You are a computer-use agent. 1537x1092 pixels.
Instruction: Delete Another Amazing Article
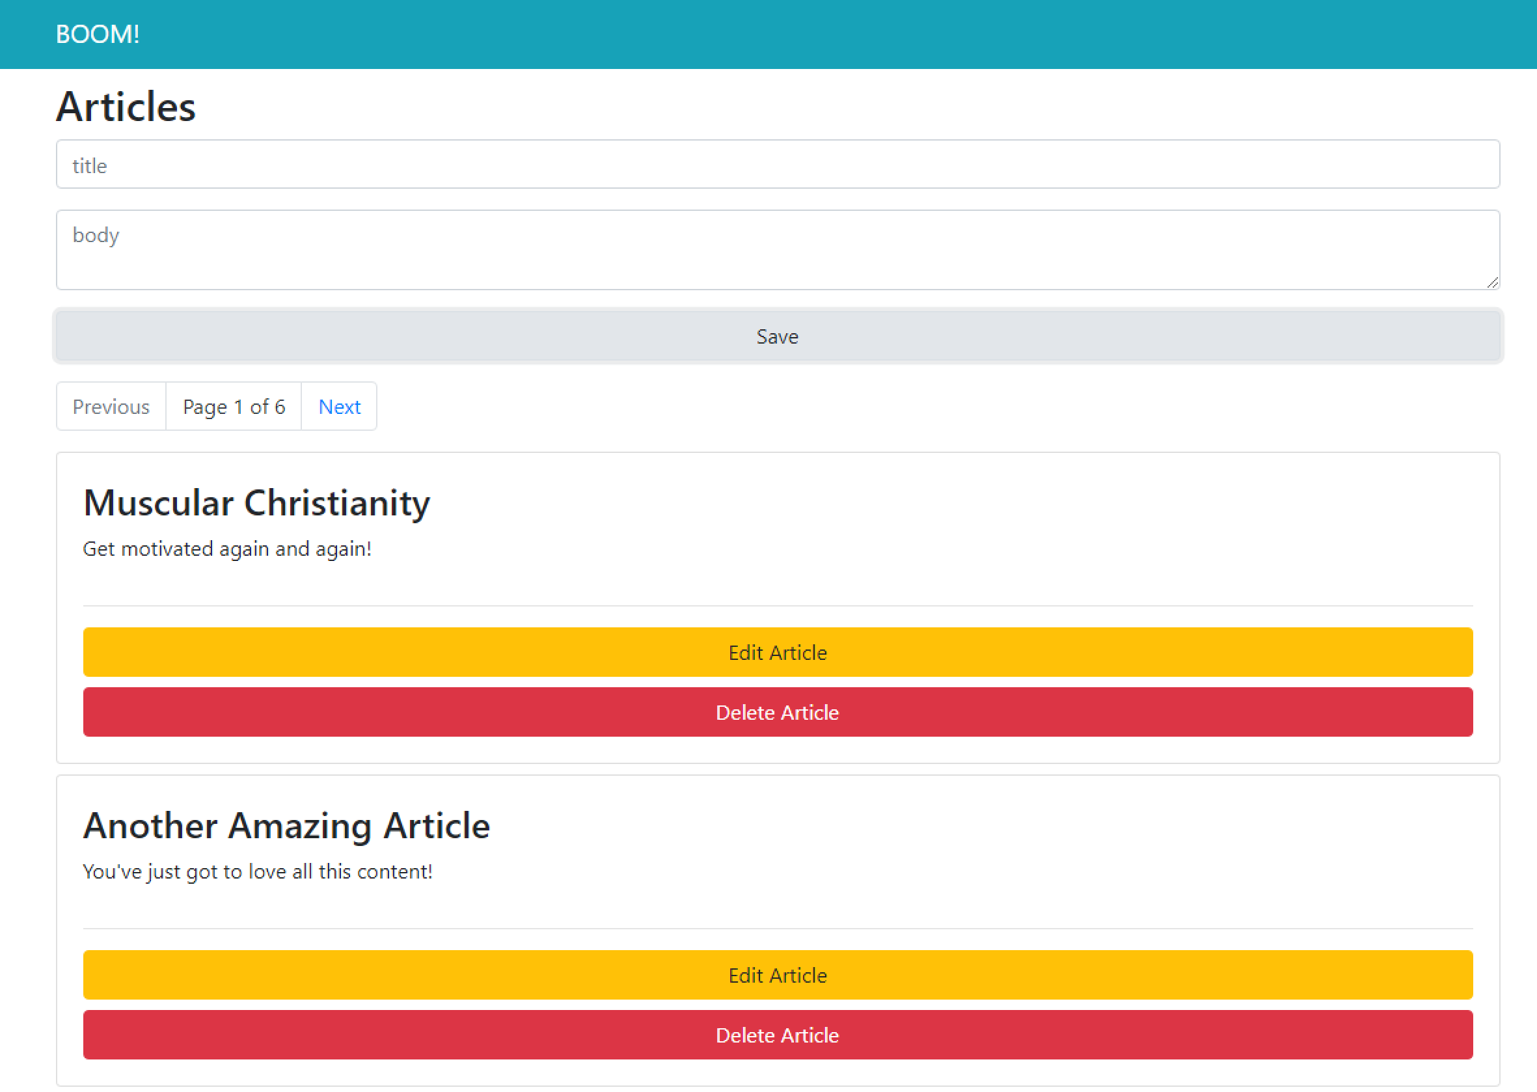point(777,1035)
